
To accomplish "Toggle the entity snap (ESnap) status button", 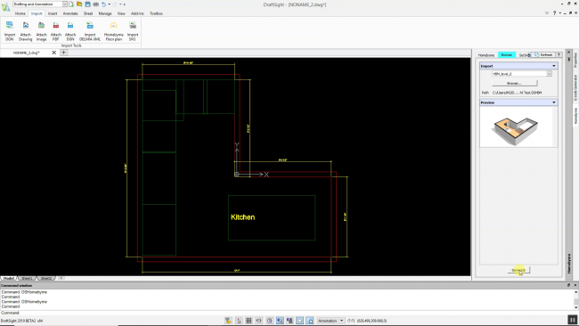I will click(x=280, y=321).
